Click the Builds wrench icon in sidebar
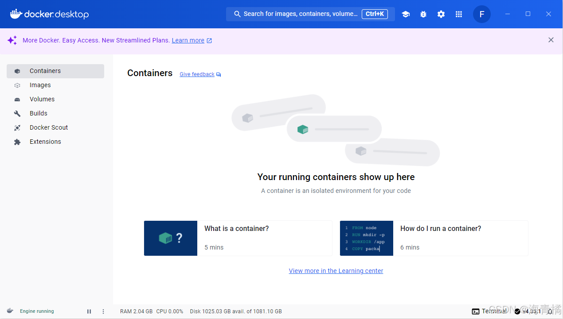 pos(17,114)
